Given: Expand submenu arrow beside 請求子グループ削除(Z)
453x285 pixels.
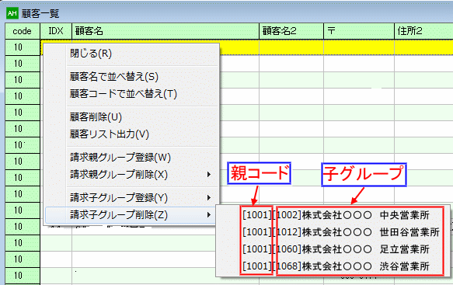Looking at the screenshot, I should point(209,215).
